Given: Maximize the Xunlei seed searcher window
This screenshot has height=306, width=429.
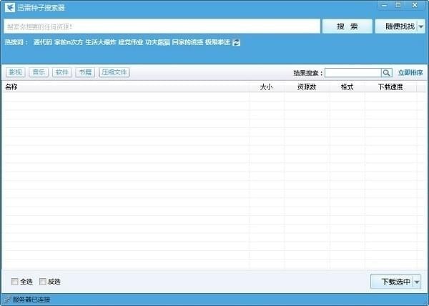Looking at the screenshot, I should [x=398, y=5].
